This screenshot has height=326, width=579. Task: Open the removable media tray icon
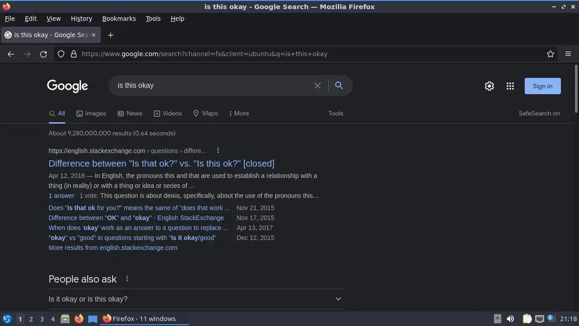(497, 319)
